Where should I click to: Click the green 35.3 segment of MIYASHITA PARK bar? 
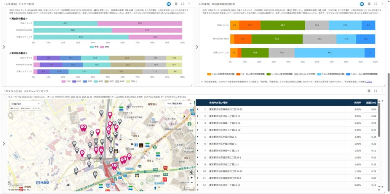(277, 39)
